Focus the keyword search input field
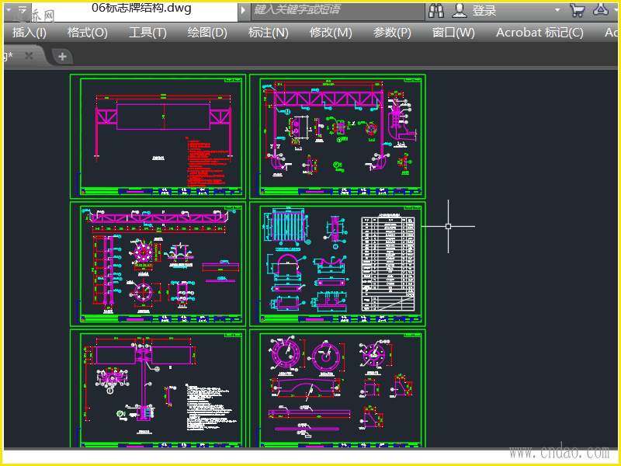This screenshot has width=621, height=466. pyautogui.click(x=338, y=10)
